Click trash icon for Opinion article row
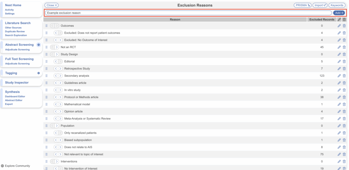 [344, 111]
